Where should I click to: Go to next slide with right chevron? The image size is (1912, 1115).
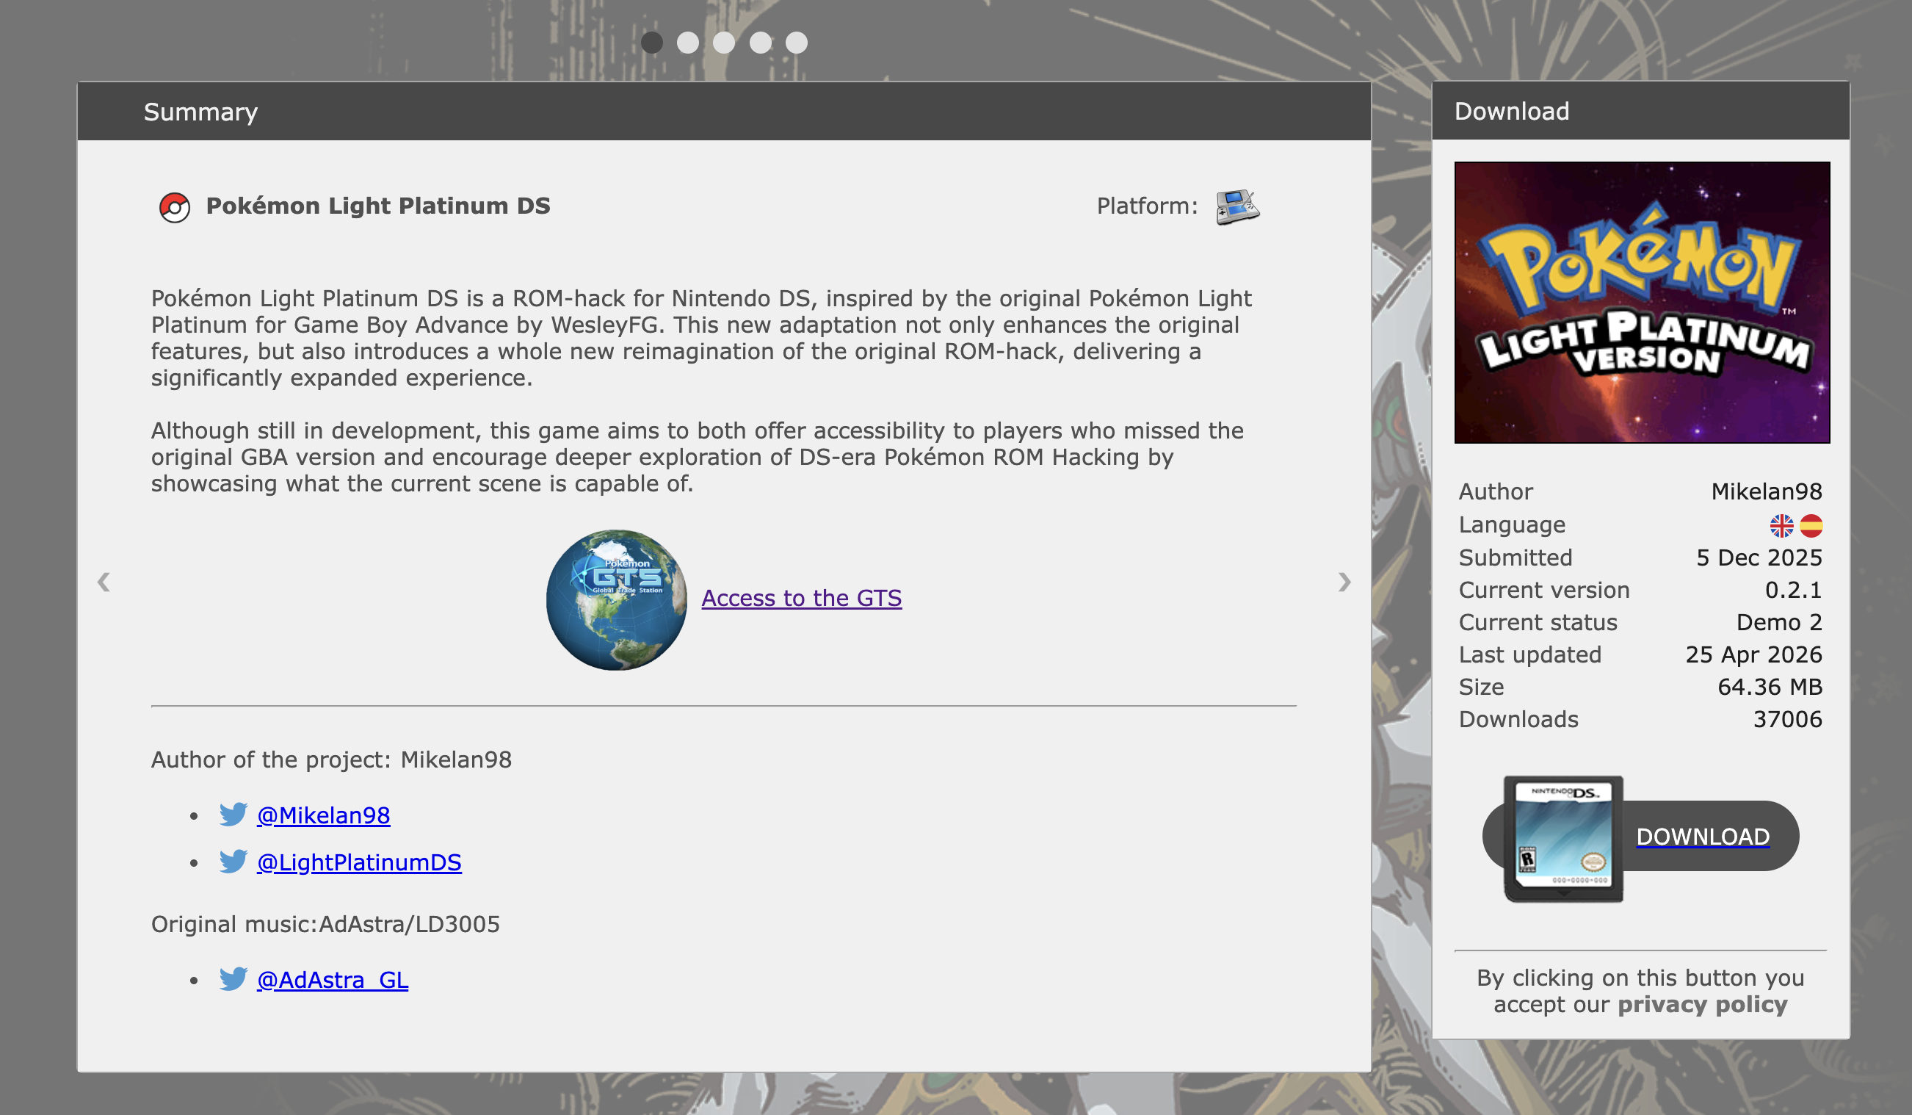tap(1344, 582)
